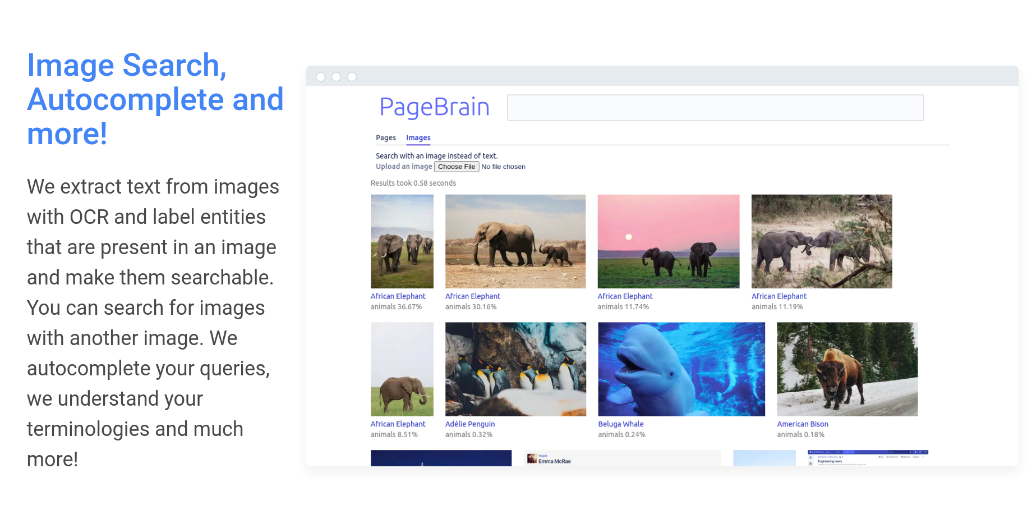1032x505 pixels.
Task: Click the Beluga Whale link
Action: click(x=621, y=424)
